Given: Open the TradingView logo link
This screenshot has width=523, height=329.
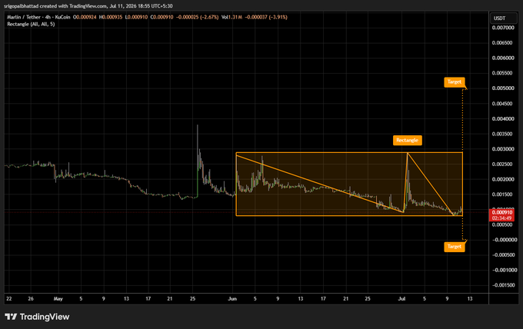Looking at the screenshot, I should tap(37, 317).
